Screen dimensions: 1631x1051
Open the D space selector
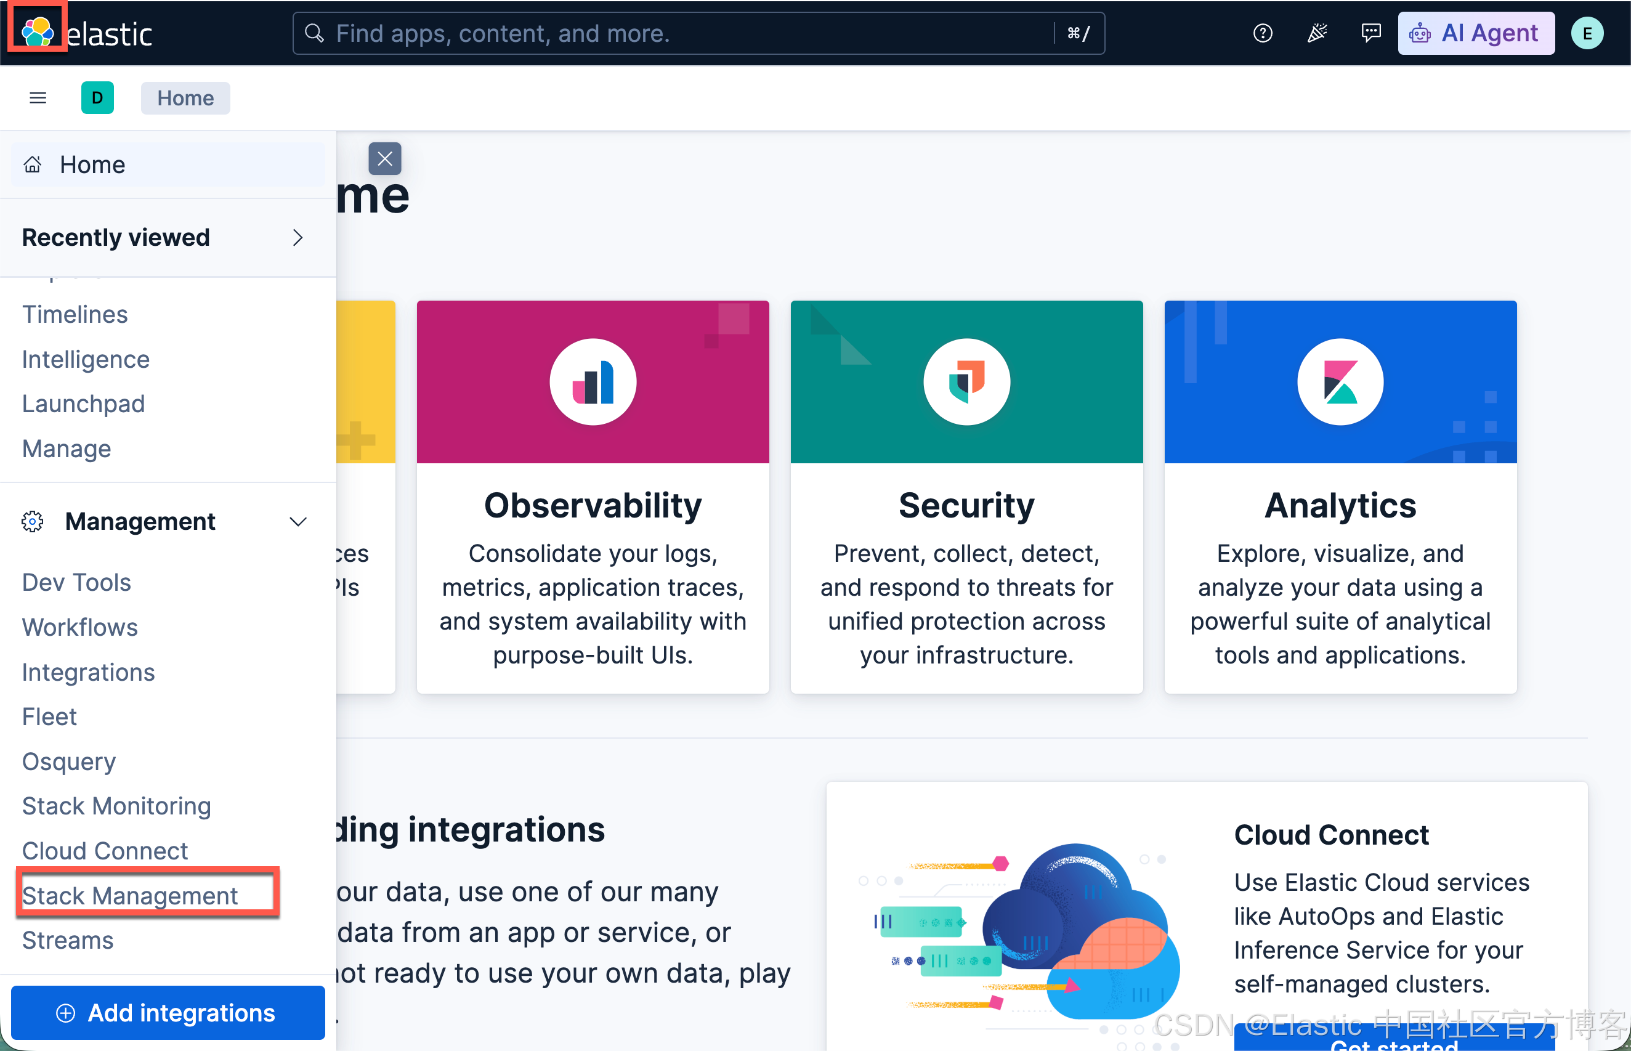click(x=97, y=97)
